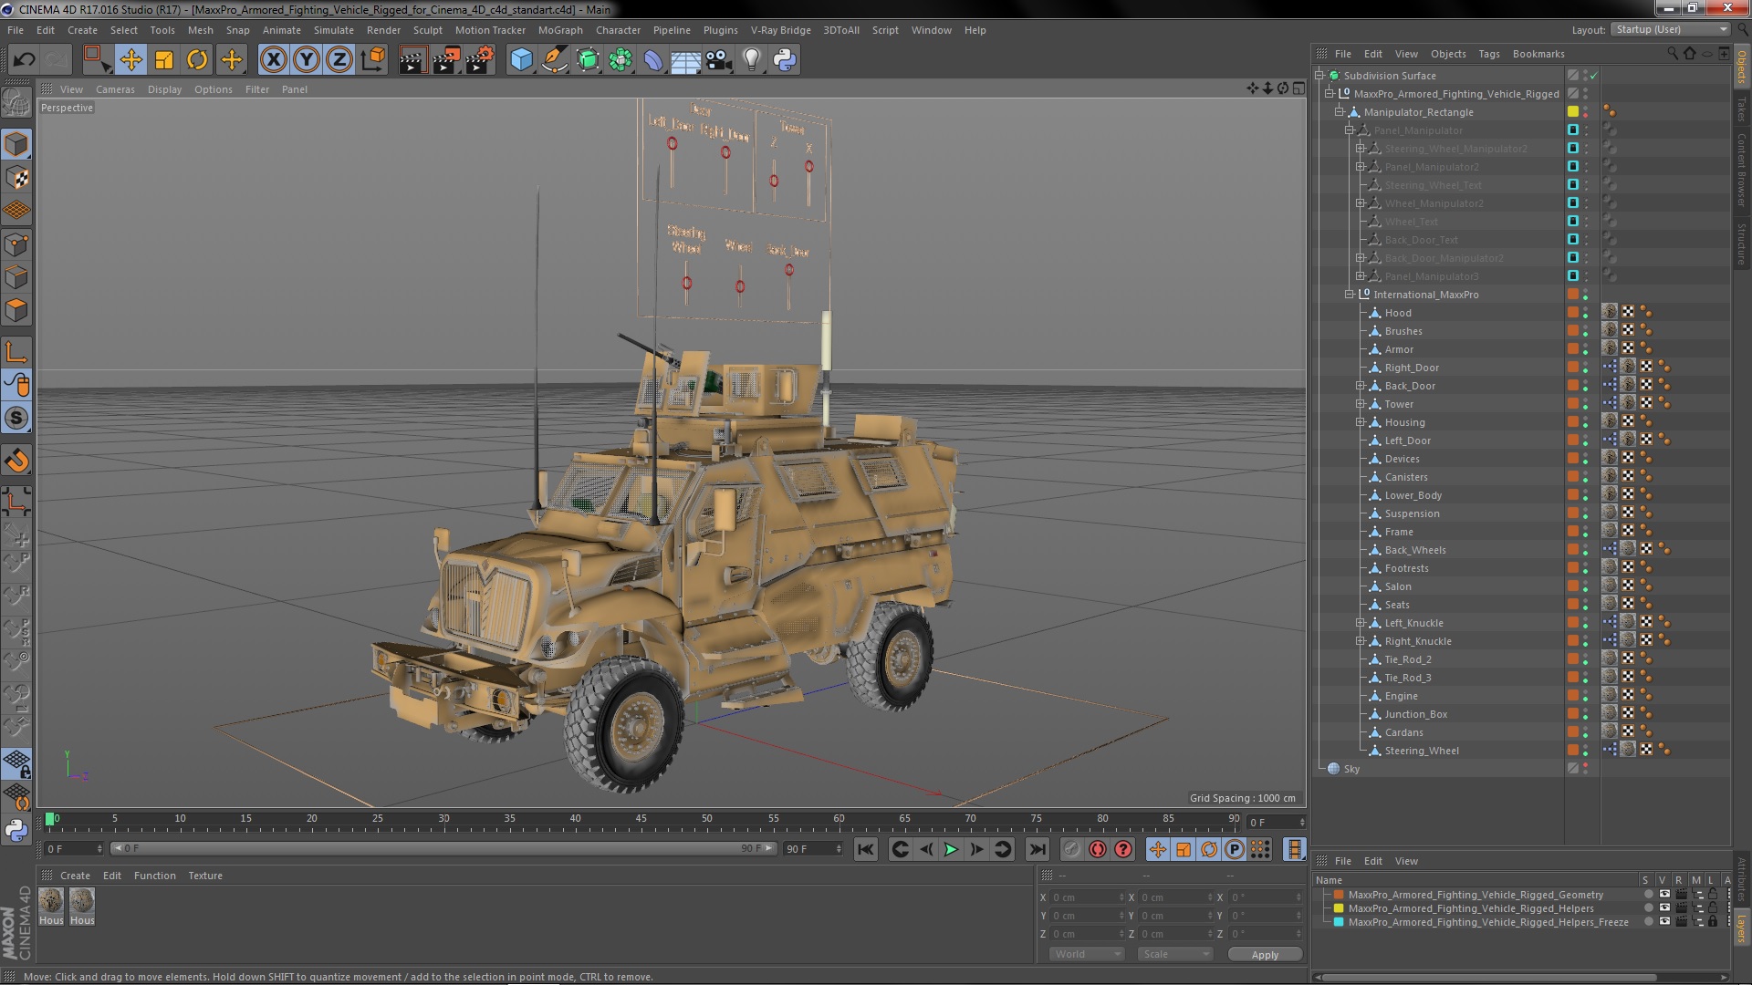Image resolution: width=1752 pixels, height=985 pixels.
Task: Toggle visibility dots for Hood object
Action: pos(1585,313)
